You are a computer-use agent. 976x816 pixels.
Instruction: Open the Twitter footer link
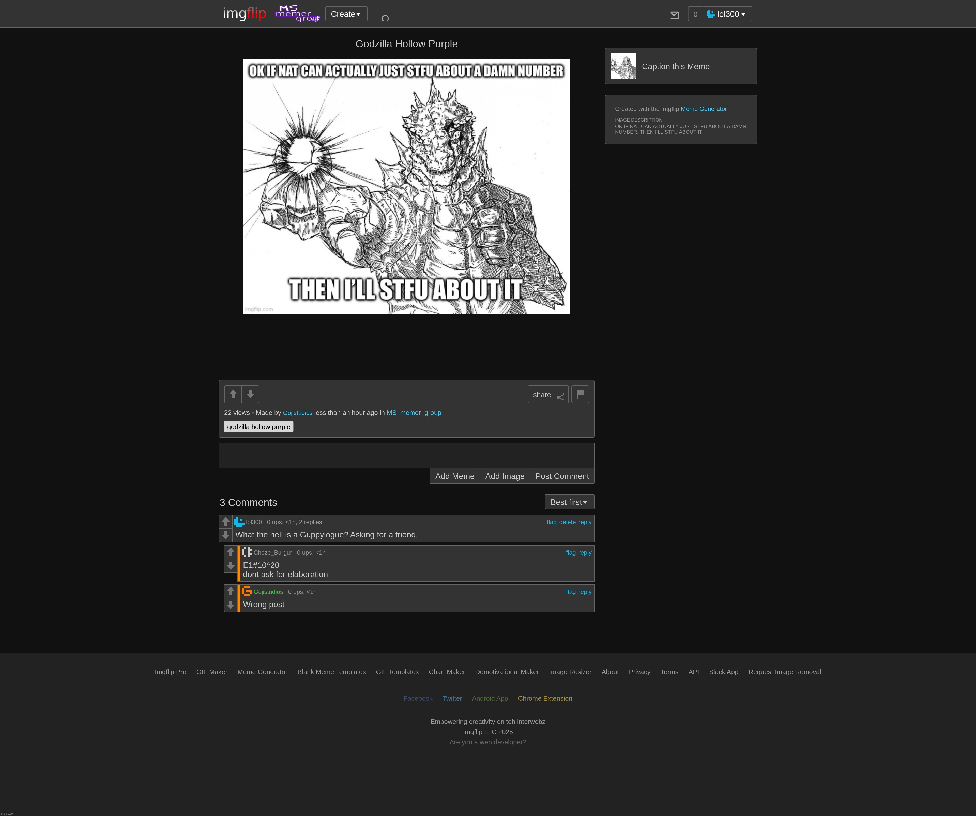coord(452,698)
